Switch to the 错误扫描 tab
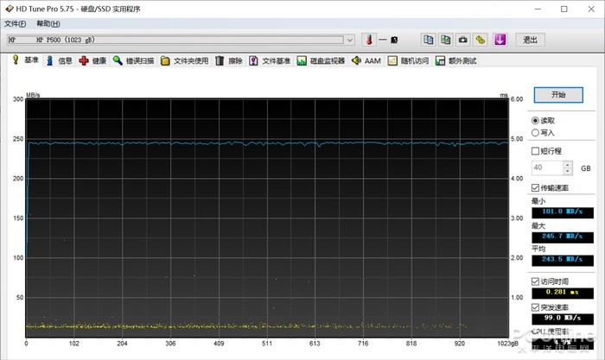This screenshot has height=360, width=605. pyautogui.click(x=133, y=61)
